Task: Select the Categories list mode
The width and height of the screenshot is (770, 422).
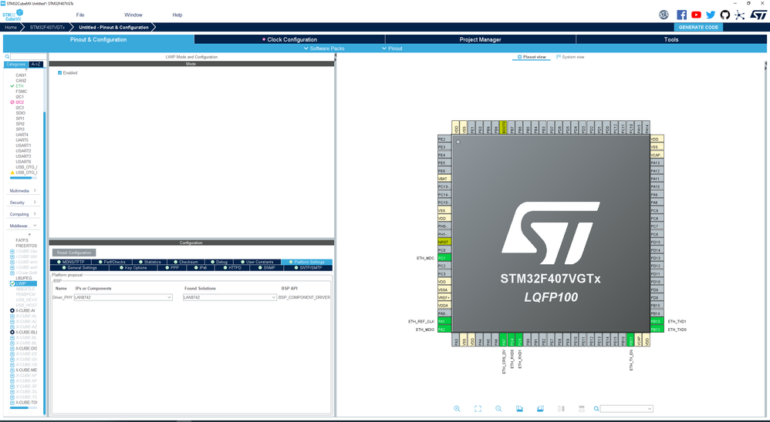Action: point(15,64)
